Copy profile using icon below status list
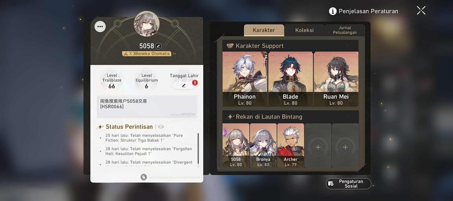Viewport: 453px width, 201px height. 144,177
